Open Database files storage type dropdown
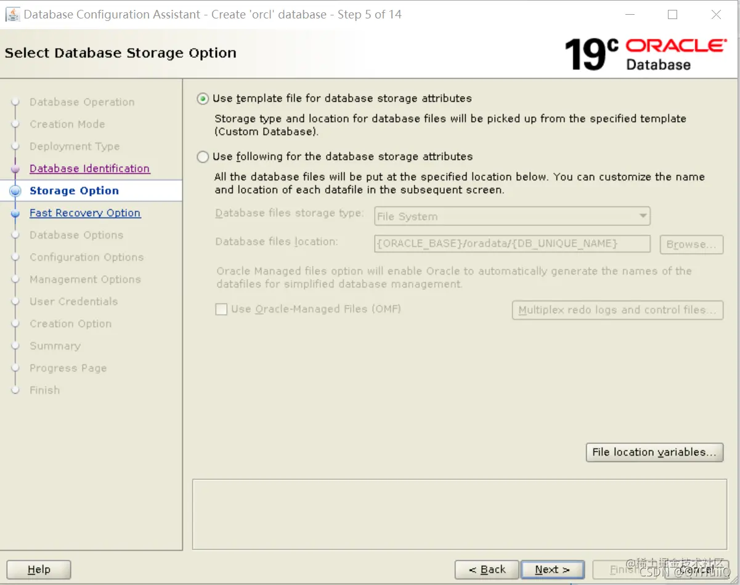 click(513, 216)
